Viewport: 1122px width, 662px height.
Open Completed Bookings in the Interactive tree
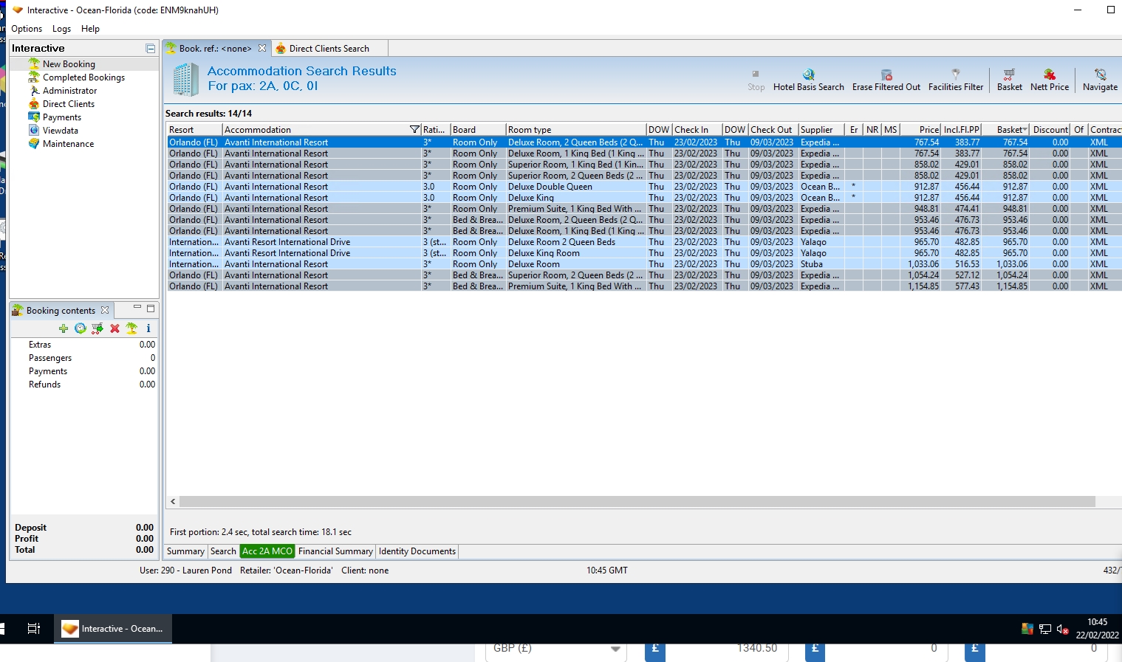coord(83,77)
